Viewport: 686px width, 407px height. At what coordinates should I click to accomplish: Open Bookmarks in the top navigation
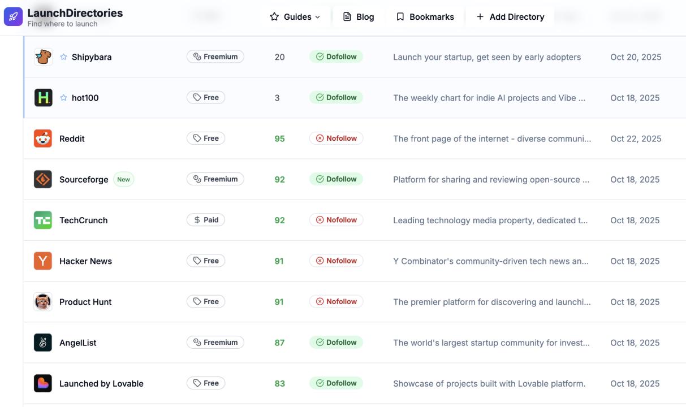[x=425, y=17]
